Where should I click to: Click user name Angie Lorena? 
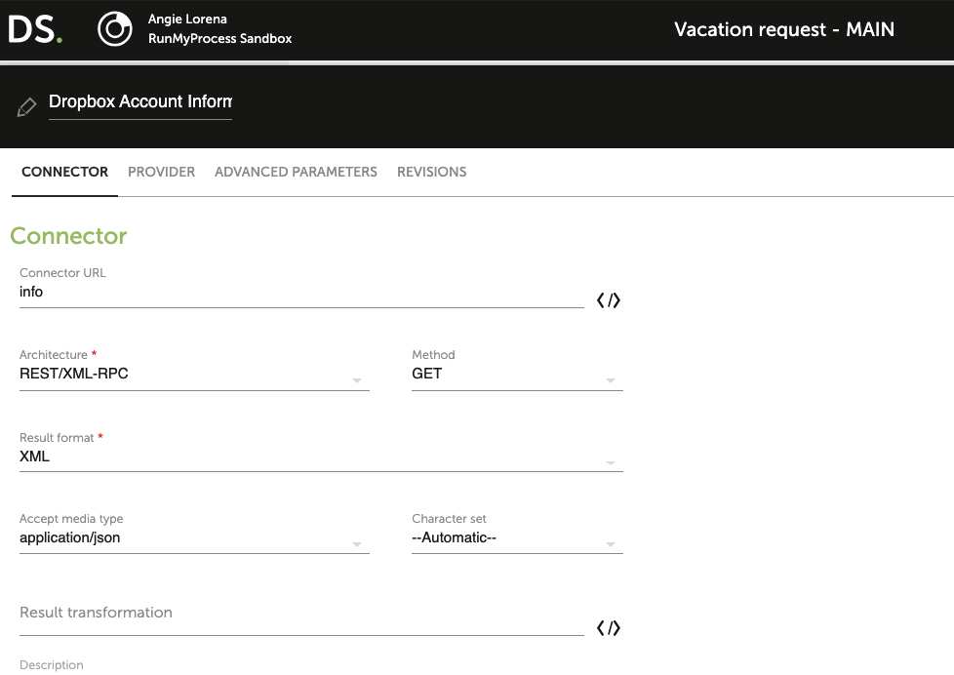[187, 19]
